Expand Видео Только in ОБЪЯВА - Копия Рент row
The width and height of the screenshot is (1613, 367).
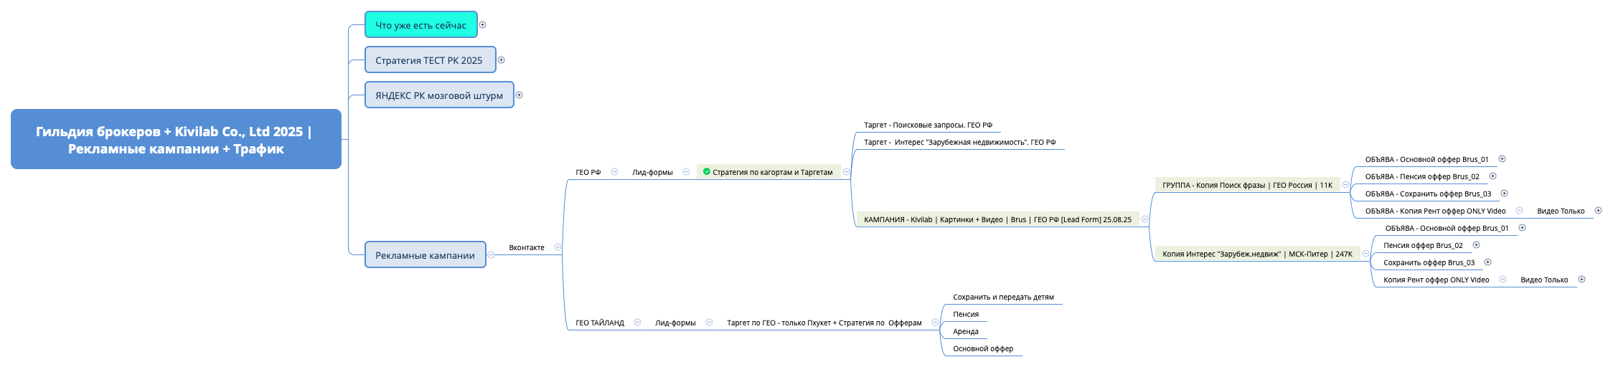coord(1599,211)
